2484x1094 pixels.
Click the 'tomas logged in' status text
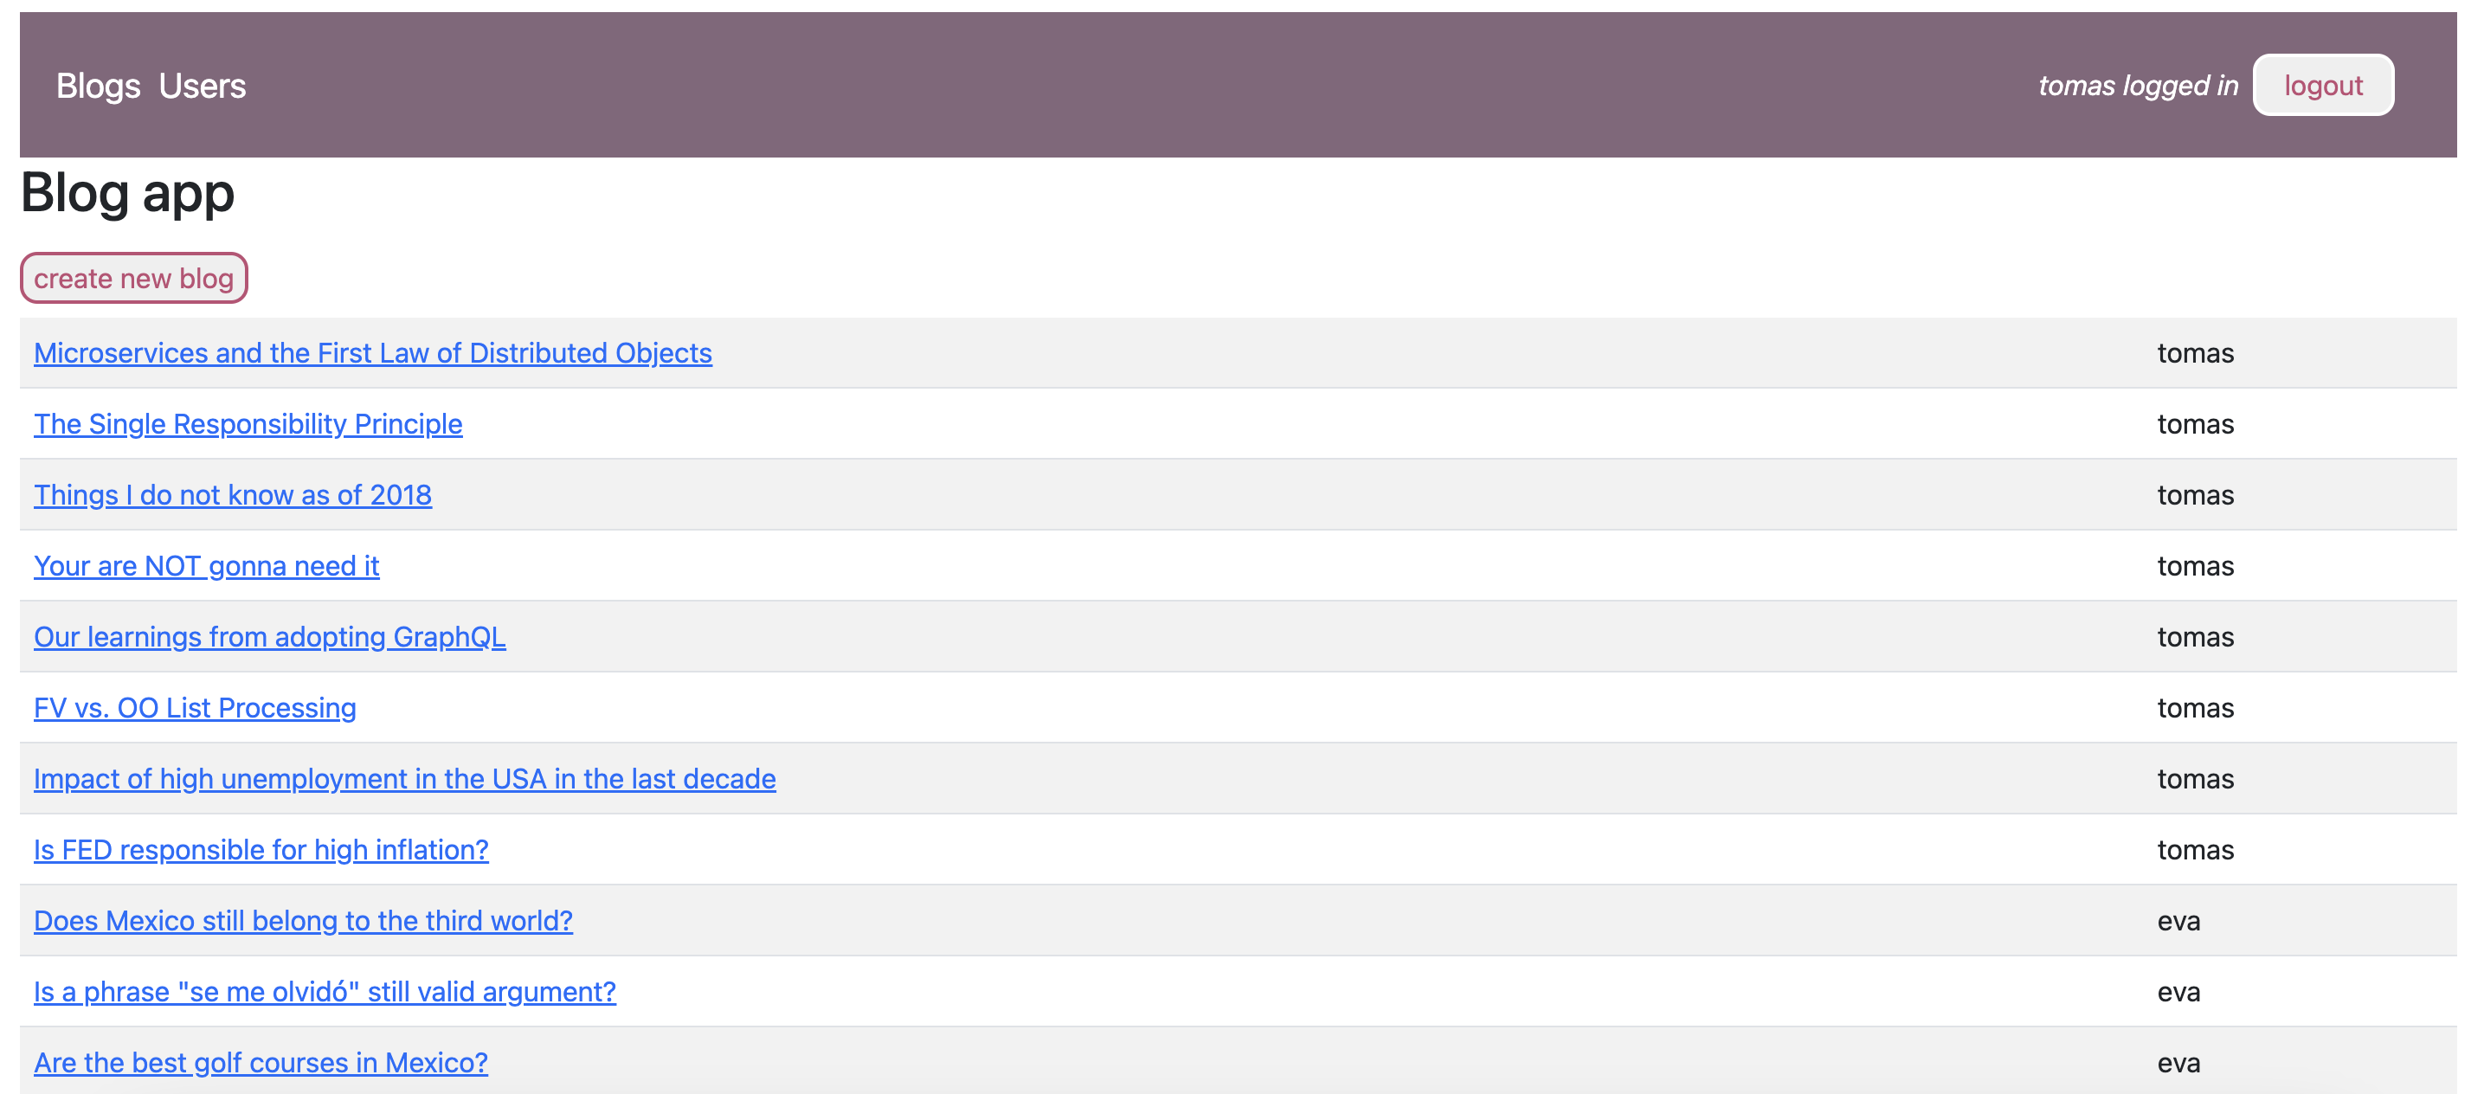[2138, 86]
